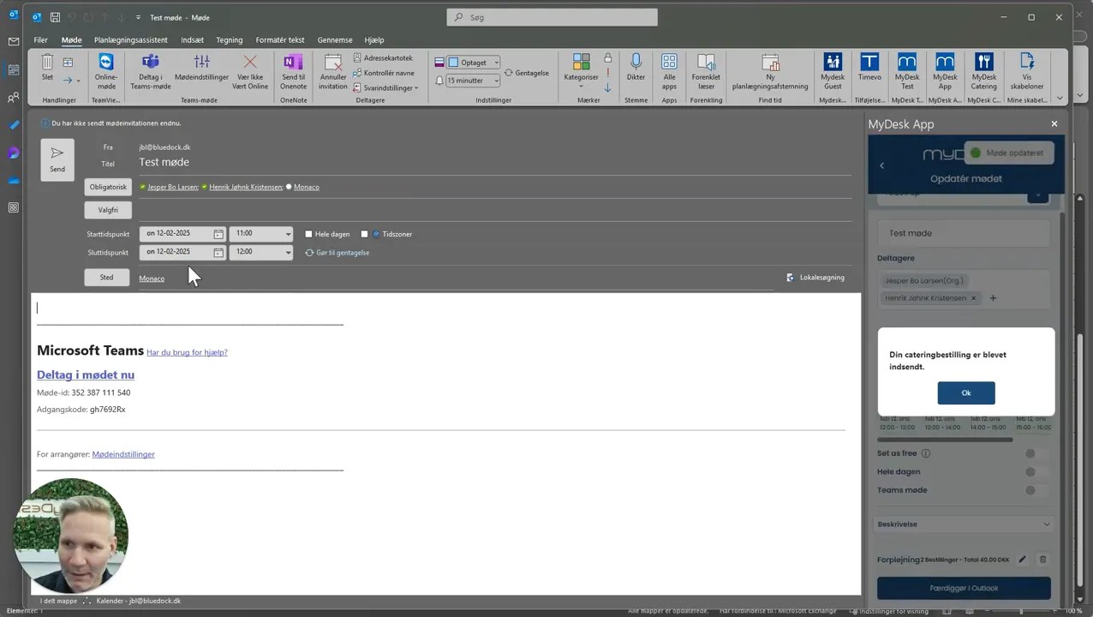
Task: Expand the Beskrivelse section
Action: point(964,524)
